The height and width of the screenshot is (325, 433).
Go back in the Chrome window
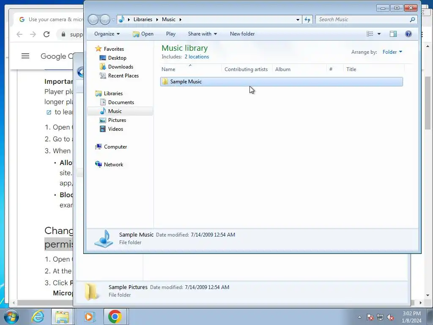[19, 34]
